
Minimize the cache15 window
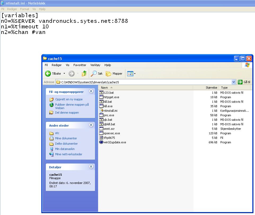coord(237,58)
